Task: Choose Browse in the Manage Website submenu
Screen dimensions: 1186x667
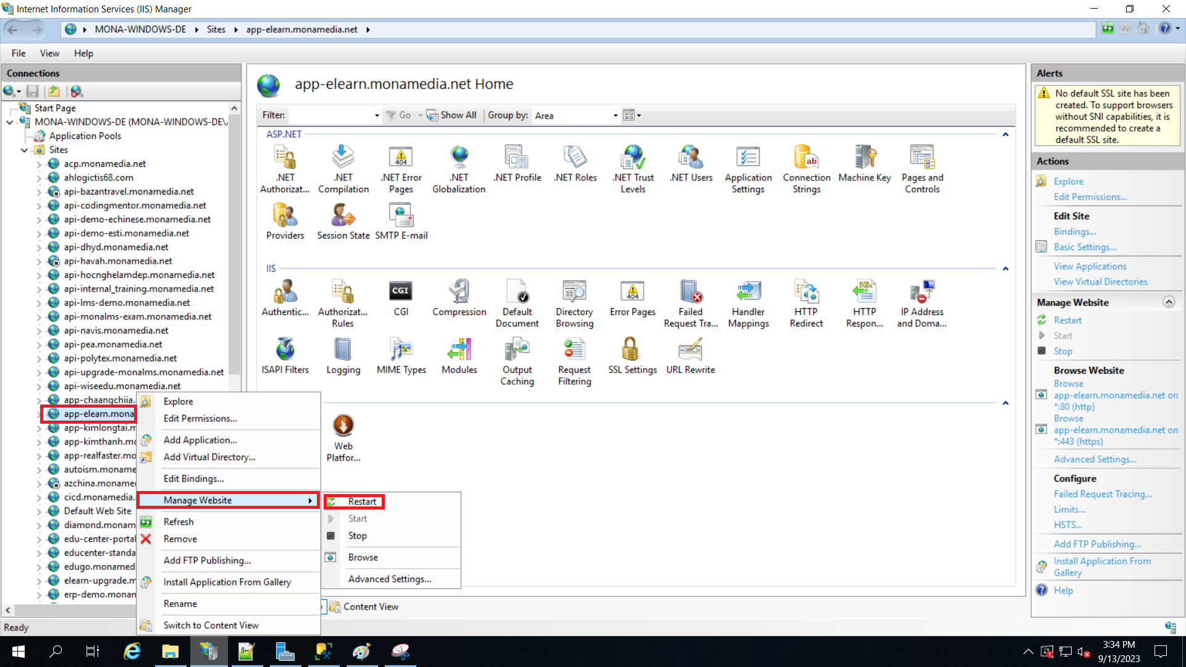Action: click(363, 557)
